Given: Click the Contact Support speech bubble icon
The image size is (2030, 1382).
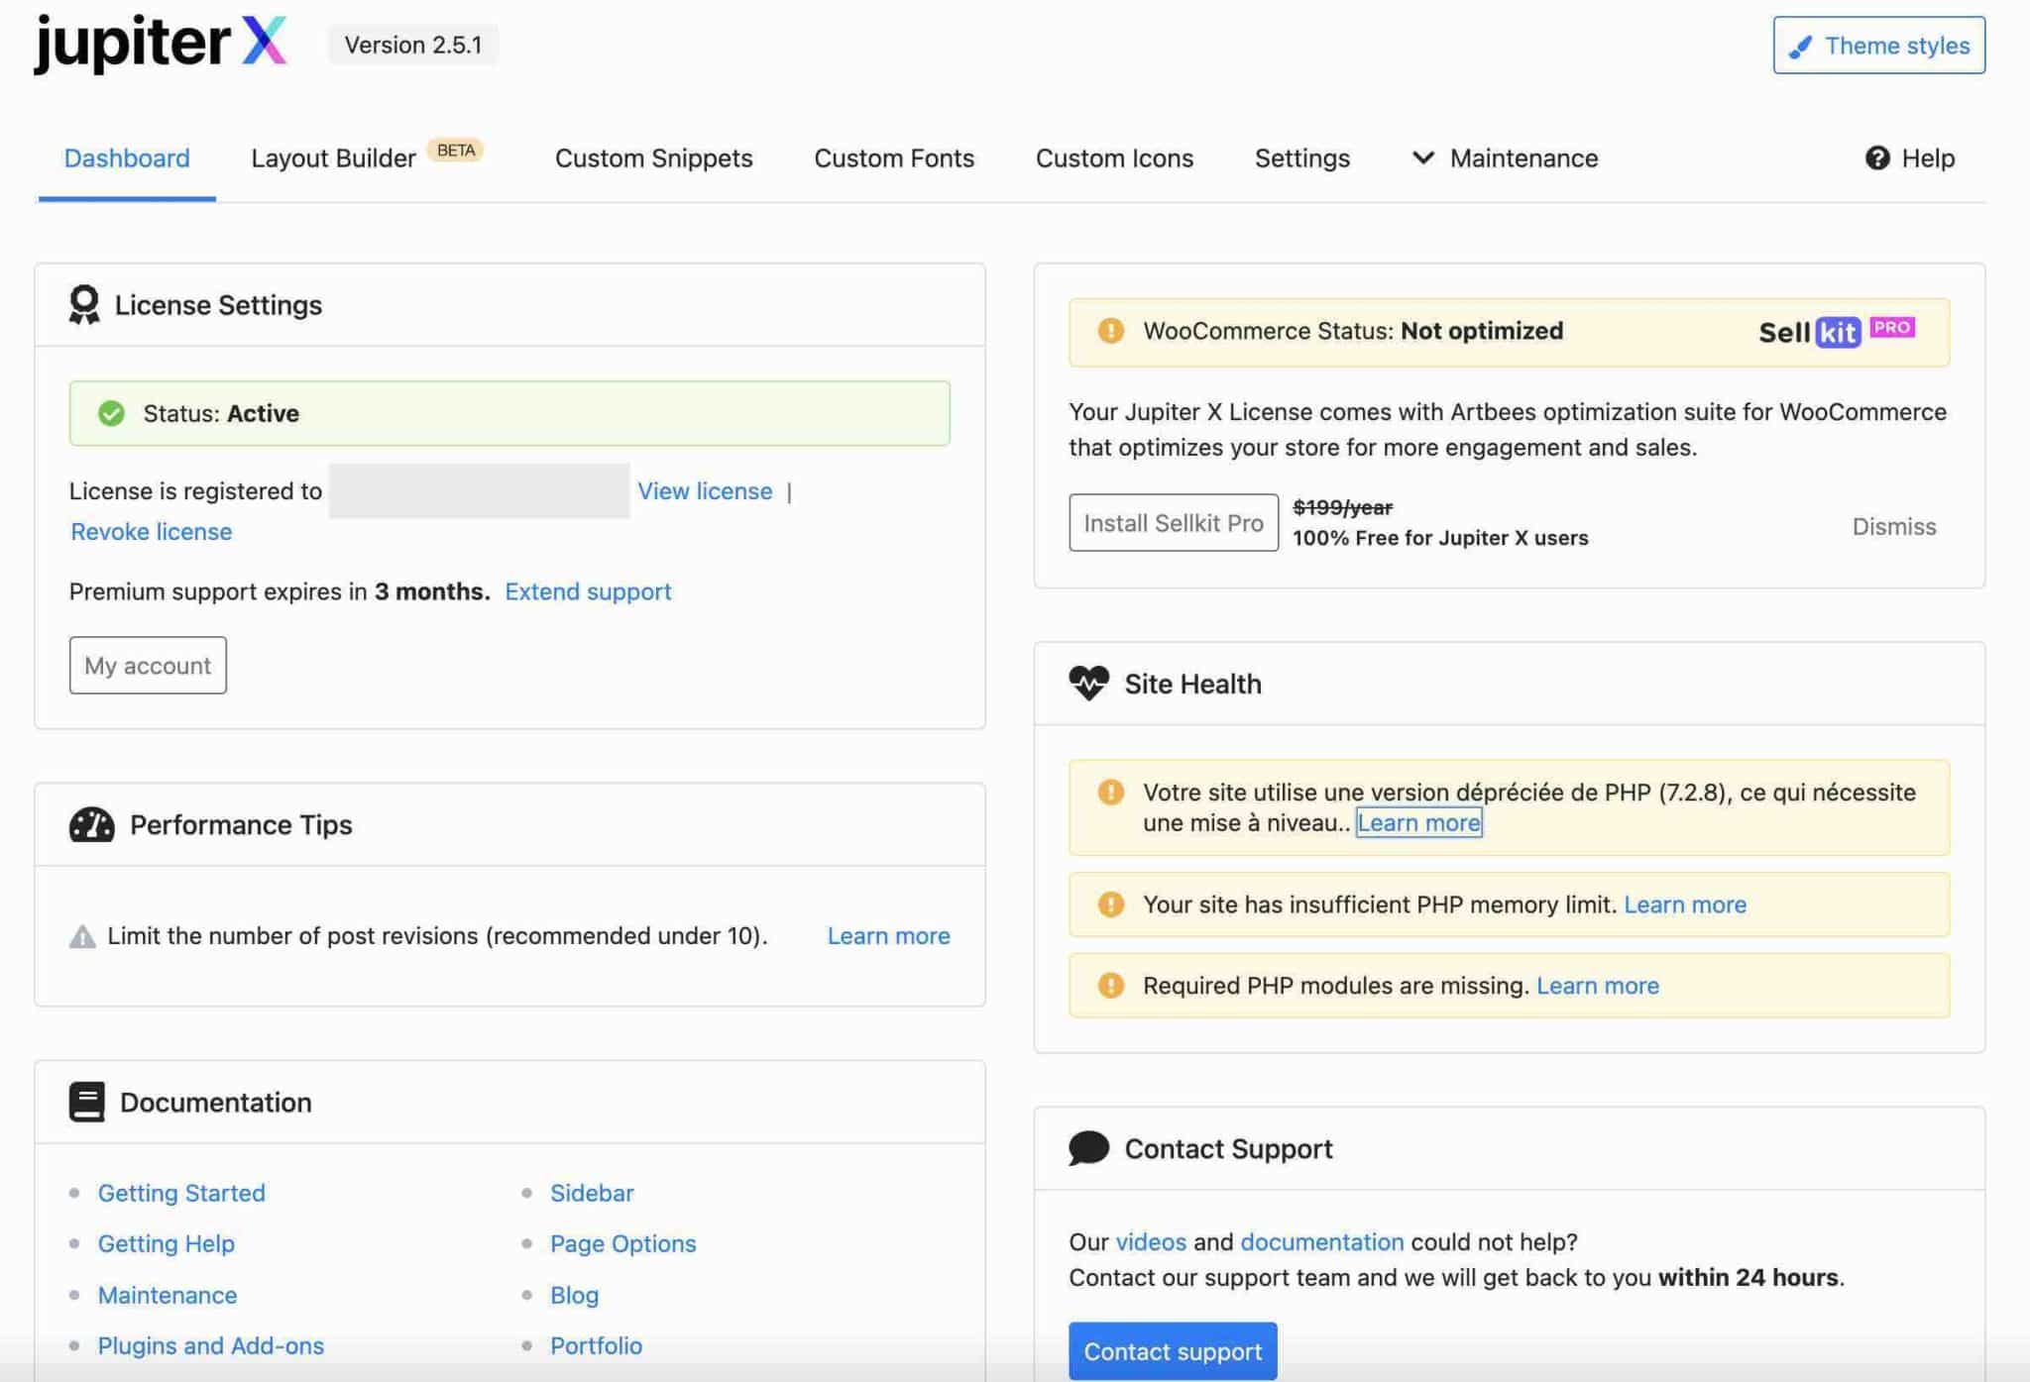Looking at the screenshot, I should (x=1088, y=1148).
